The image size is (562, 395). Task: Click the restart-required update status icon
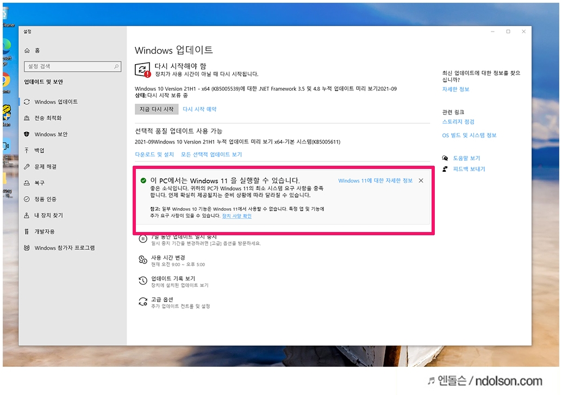(x=142, y=70)
